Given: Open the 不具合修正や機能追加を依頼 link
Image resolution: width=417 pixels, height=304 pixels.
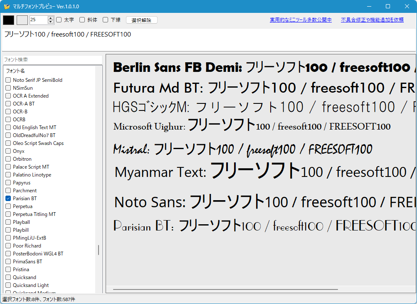Looking at the screenshot, I should point(372,20).
